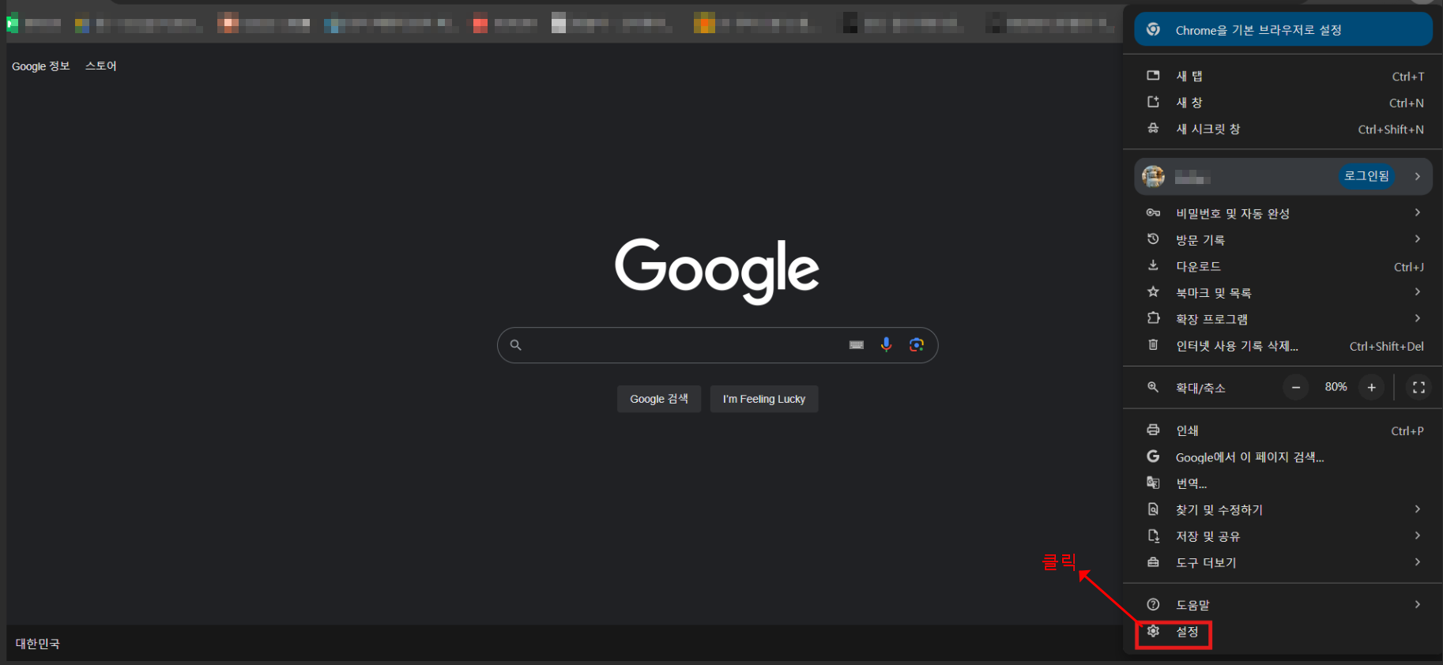Decrease zoom with the minus button
The height and width of the screenshot is (665, 1443).
pos(1296,387)
